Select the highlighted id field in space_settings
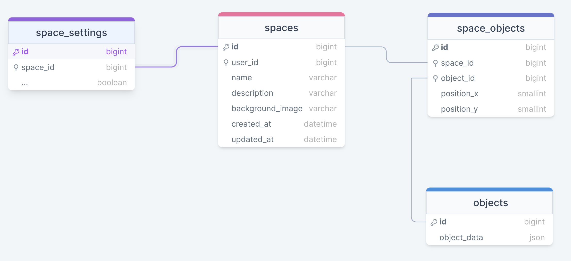 coord(71,52)
